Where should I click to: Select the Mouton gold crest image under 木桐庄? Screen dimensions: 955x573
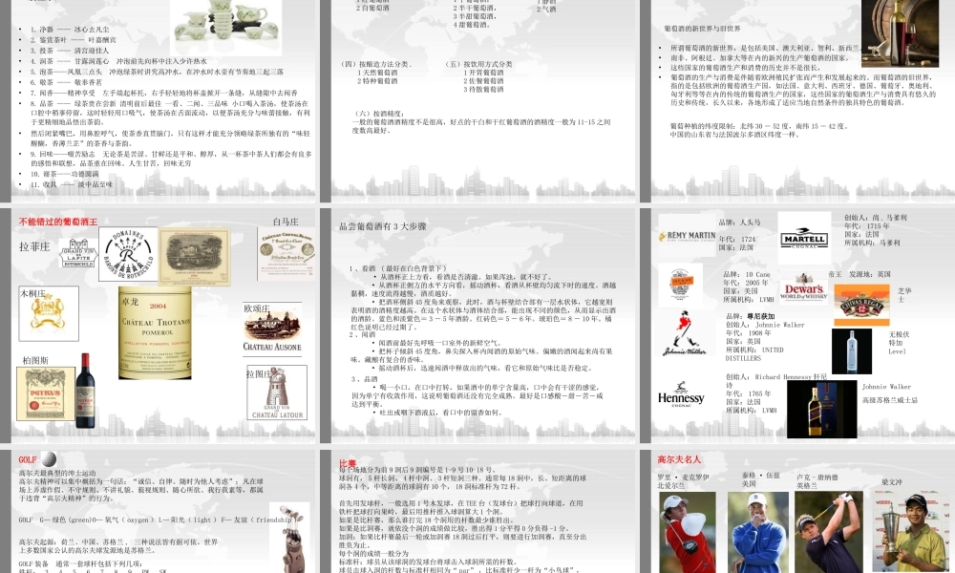click(49, 313)
